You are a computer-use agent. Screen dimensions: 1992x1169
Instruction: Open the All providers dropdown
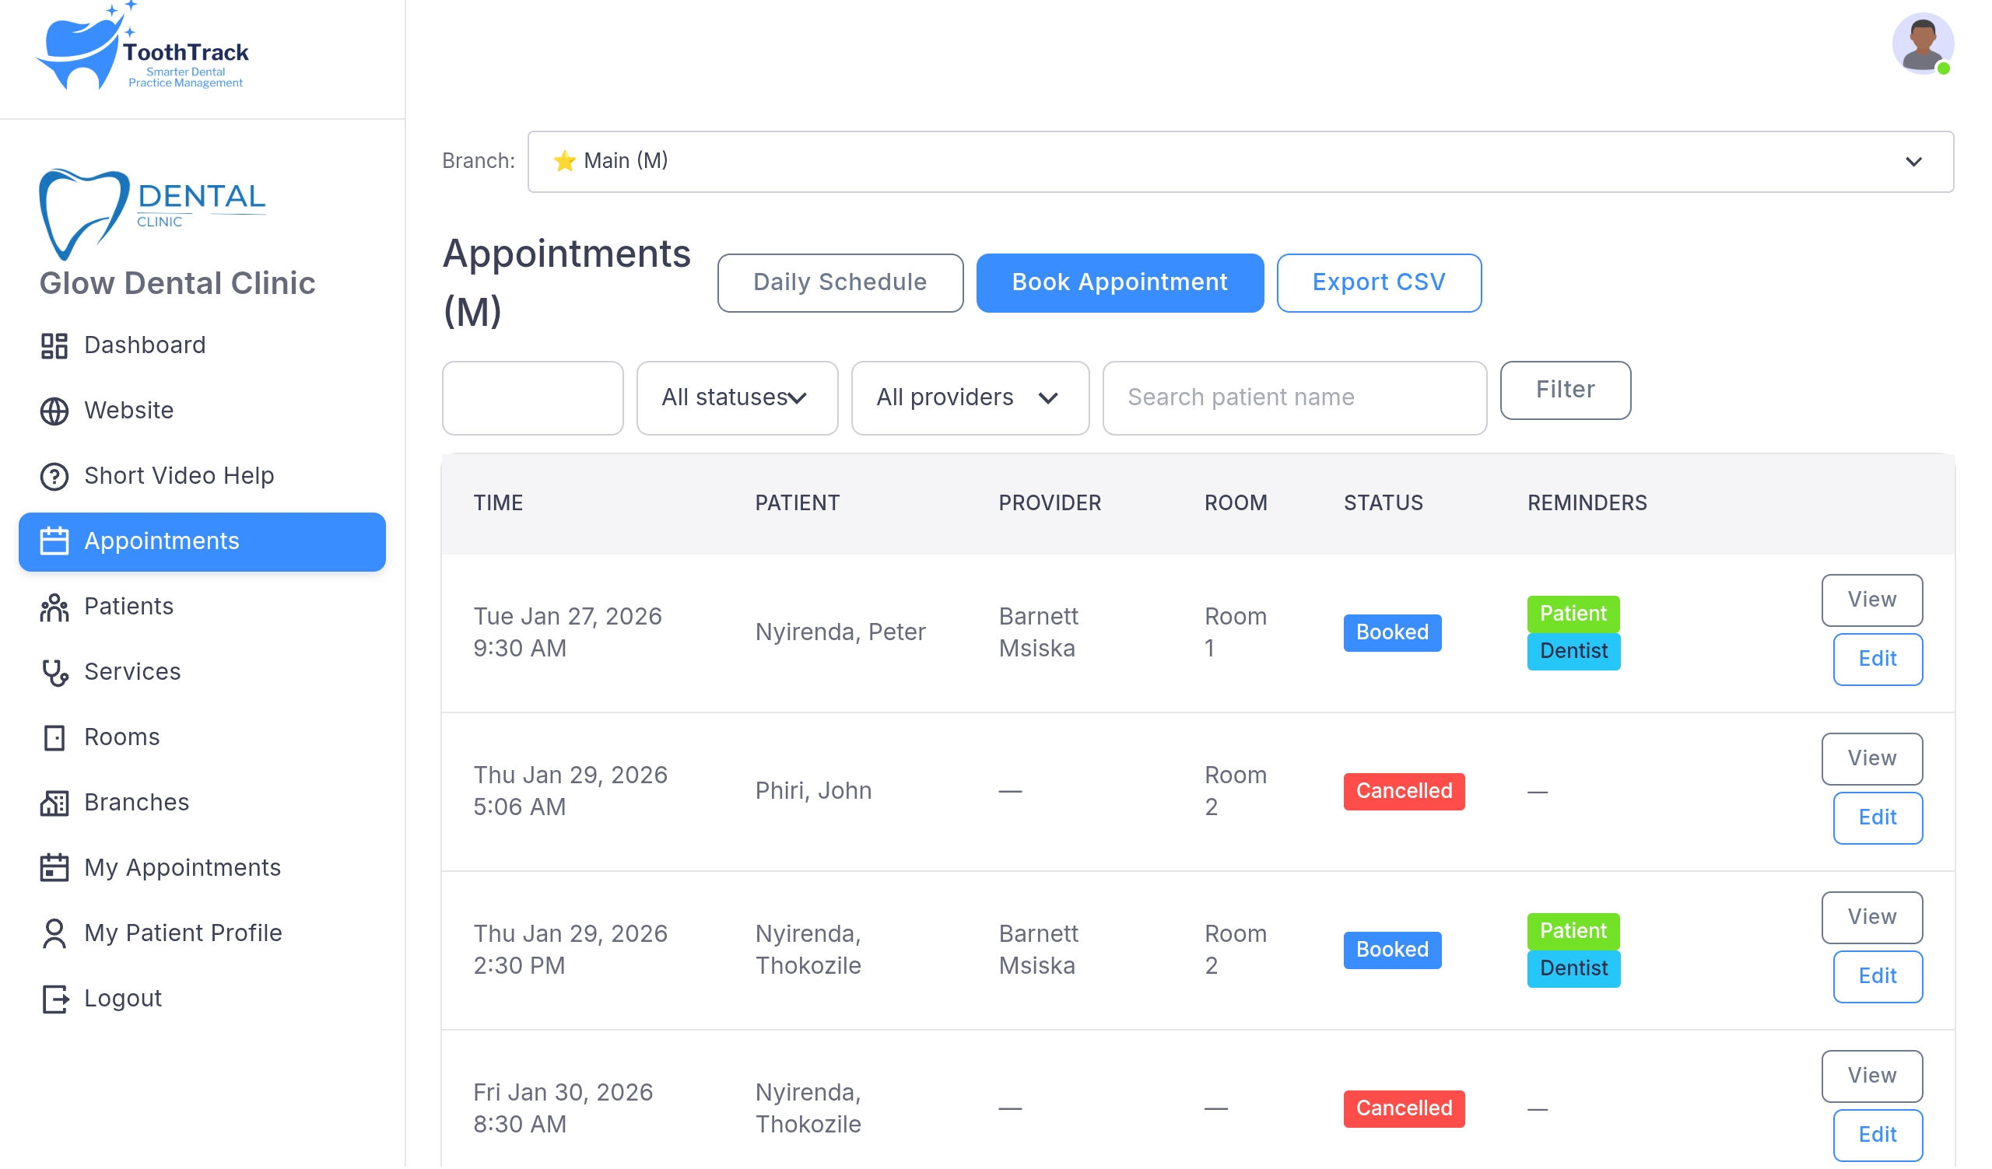[x=970, y=398]
